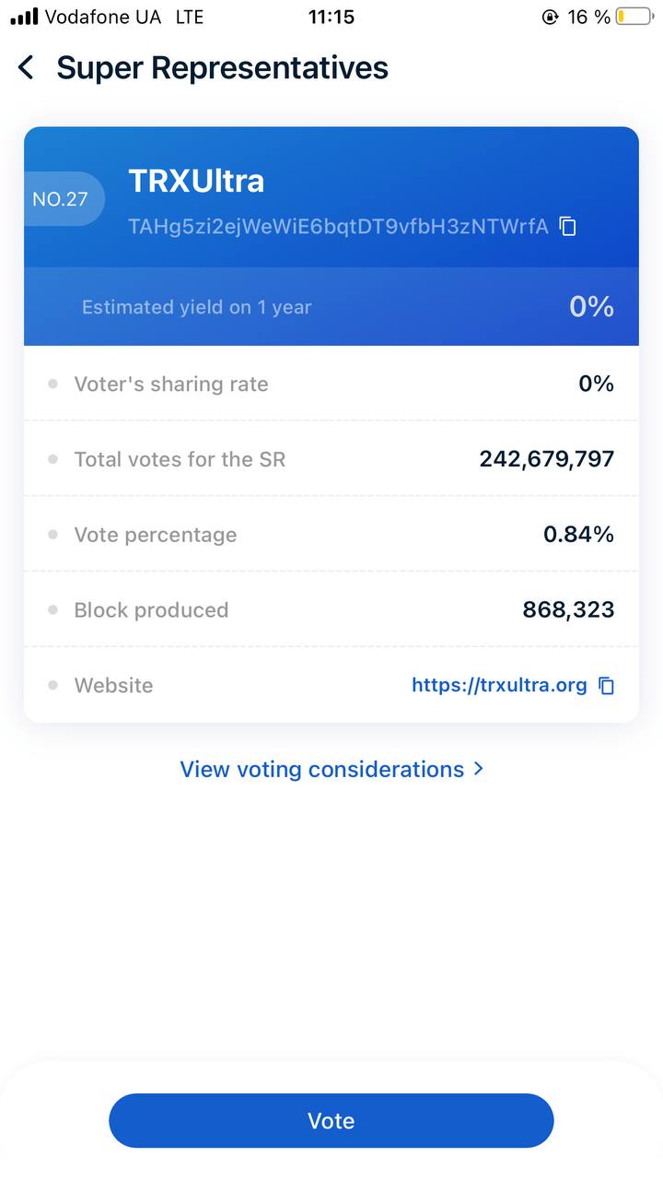Expand voting considerations chevron arrow
The width and height of the screenshot is (663, 1180).
click(478, 768)
